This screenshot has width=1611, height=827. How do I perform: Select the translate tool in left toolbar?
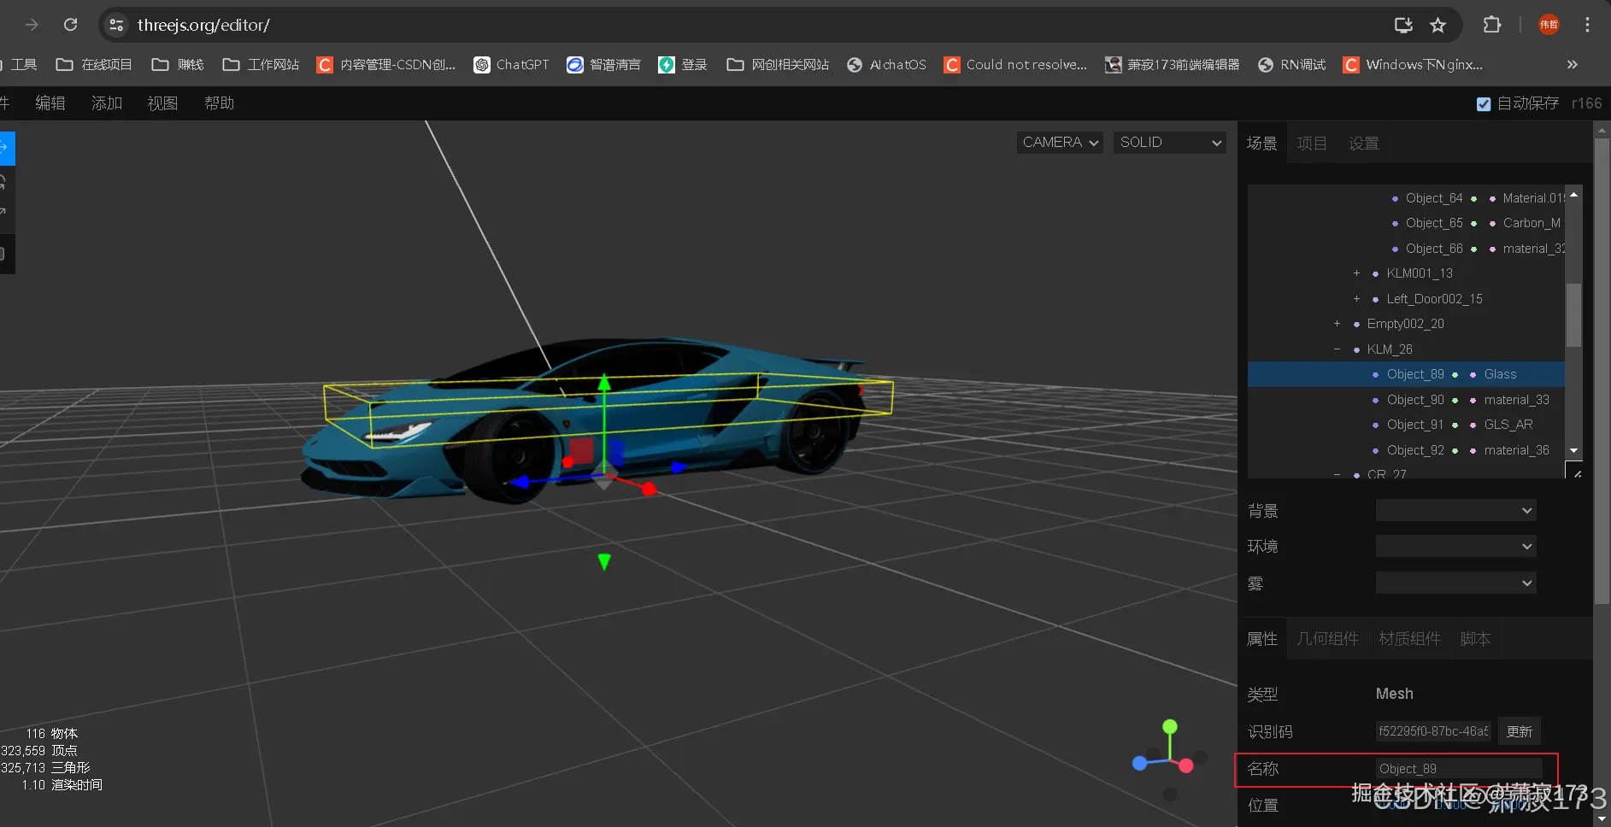coord(6,148)
